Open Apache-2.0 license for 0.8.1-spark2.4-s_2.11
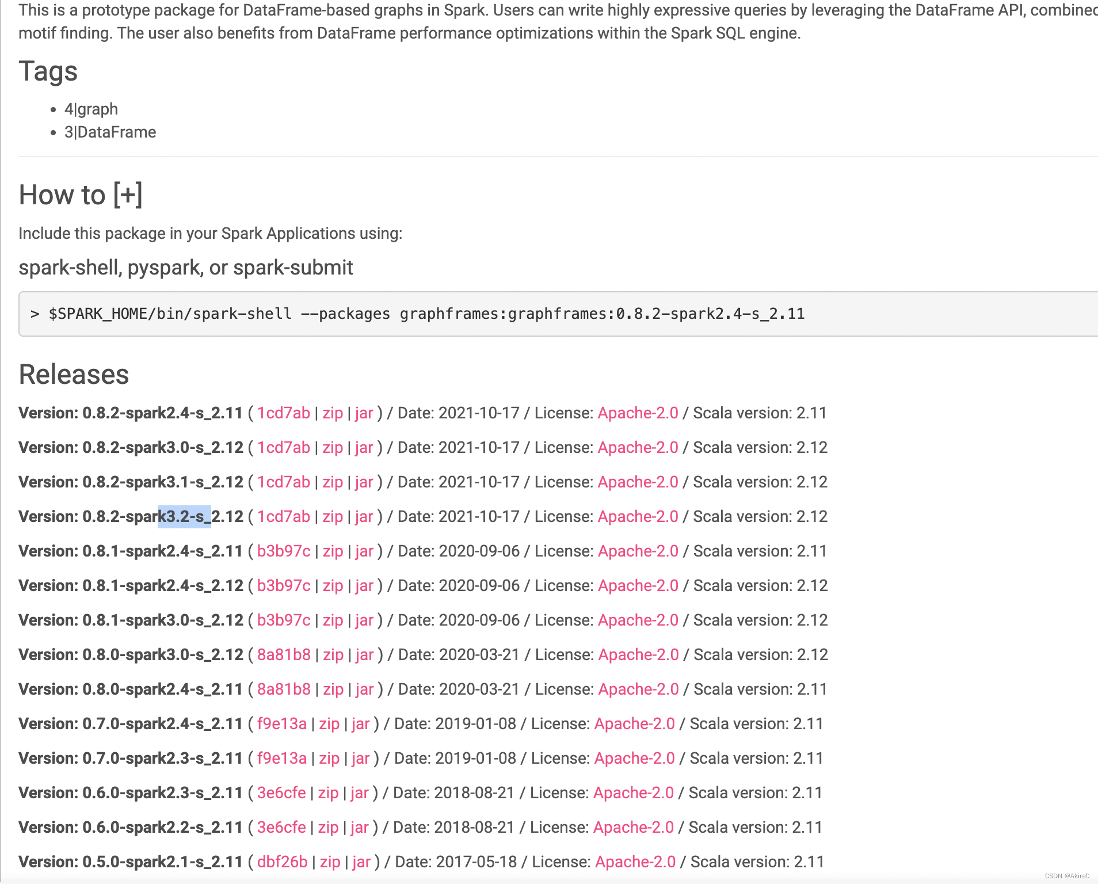1098x884 pixels. click(x=639, y=551)
